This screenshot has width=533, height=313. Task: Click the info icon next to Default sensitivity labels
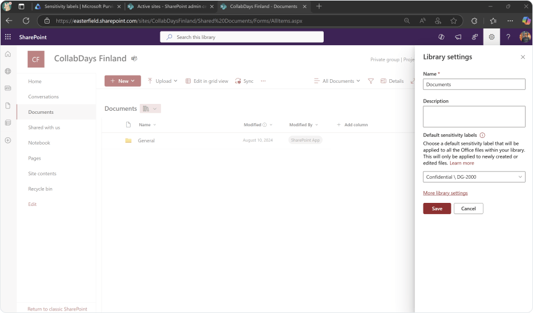482,135
